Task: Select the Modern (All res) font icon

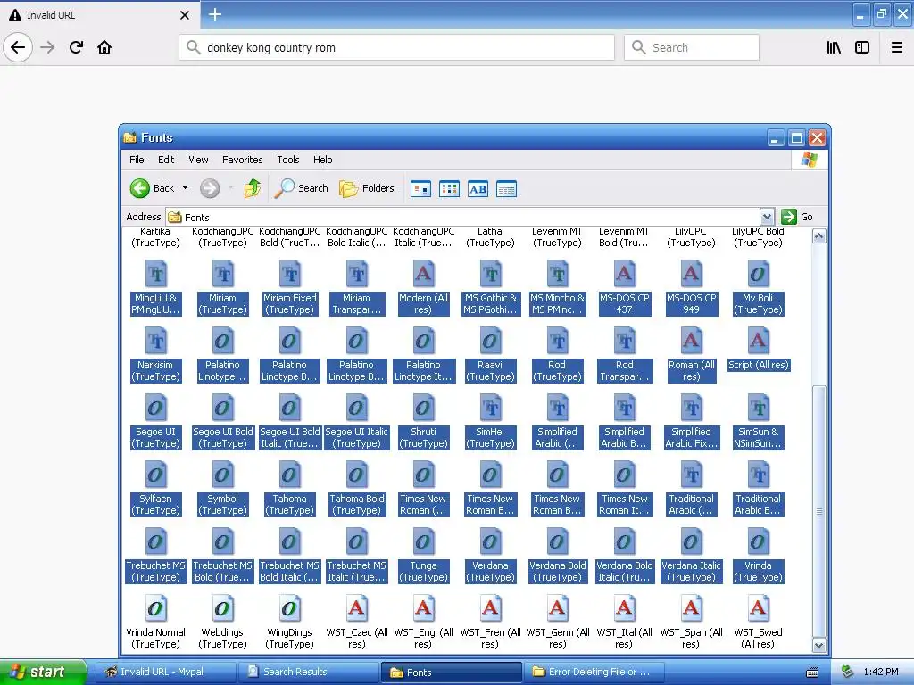Action: click(x=424, y=274)
